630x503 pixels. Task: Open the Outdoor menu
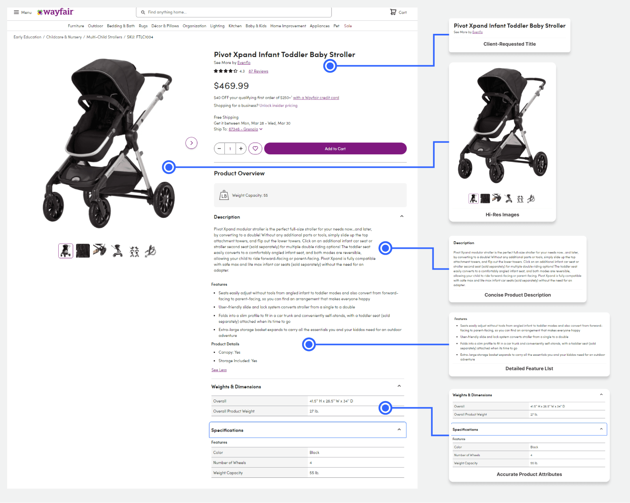click(96, 26)
